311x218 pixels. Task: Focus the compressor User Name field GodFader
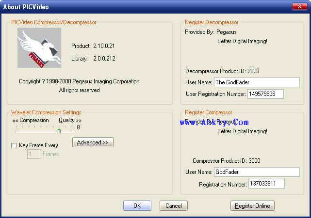point(257,172)
